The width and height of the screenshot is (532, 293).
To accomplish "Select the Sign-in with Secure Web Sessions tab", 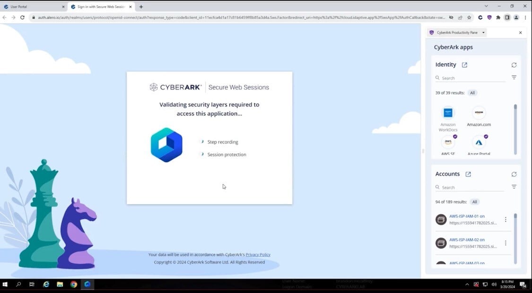I will [x=101, y=7].
